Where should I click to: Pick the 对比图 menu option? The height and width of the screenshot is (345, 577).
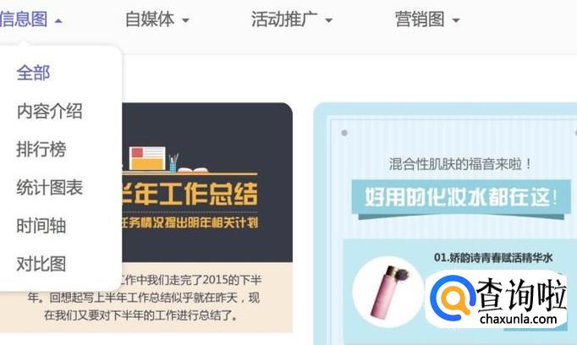pos(41,264)
